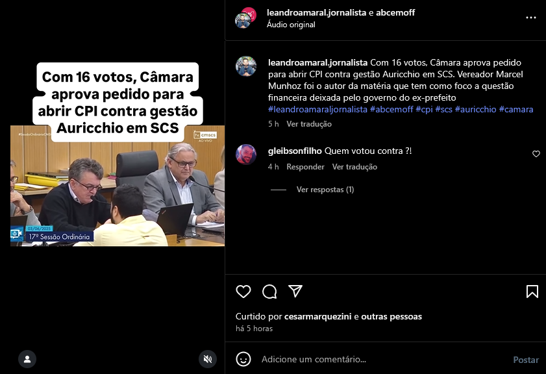The image size is (546, 374).
Task: Like the post with heart icon
Action: point(243,292)
